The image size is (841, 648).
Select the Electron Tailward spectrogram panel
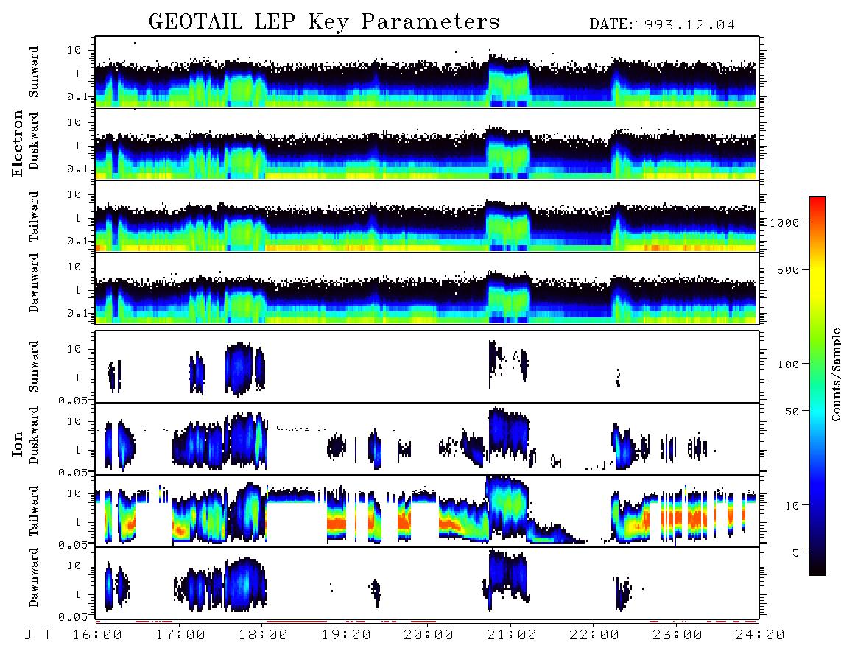427,216
